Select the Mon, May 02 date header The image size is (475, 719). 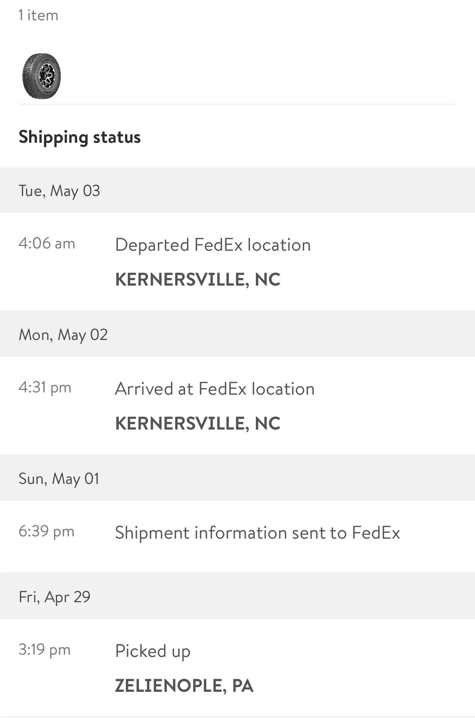click(237, 334)
